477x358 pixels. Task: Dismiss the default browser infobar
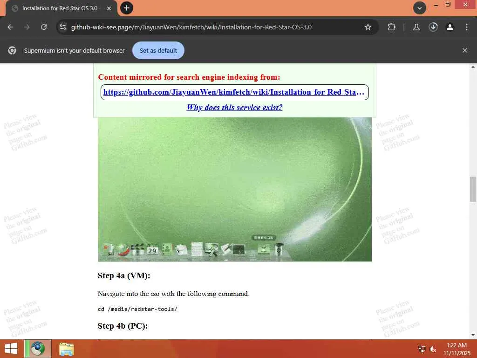click(x=464, y=50)
